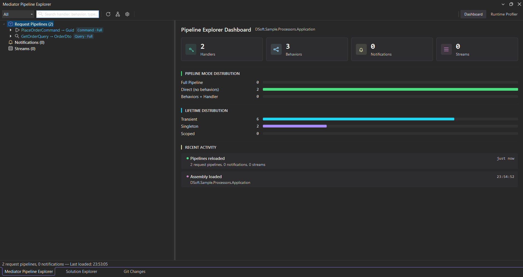Open the All filter dropdown
Screen dimensions: 523x277
18,14
